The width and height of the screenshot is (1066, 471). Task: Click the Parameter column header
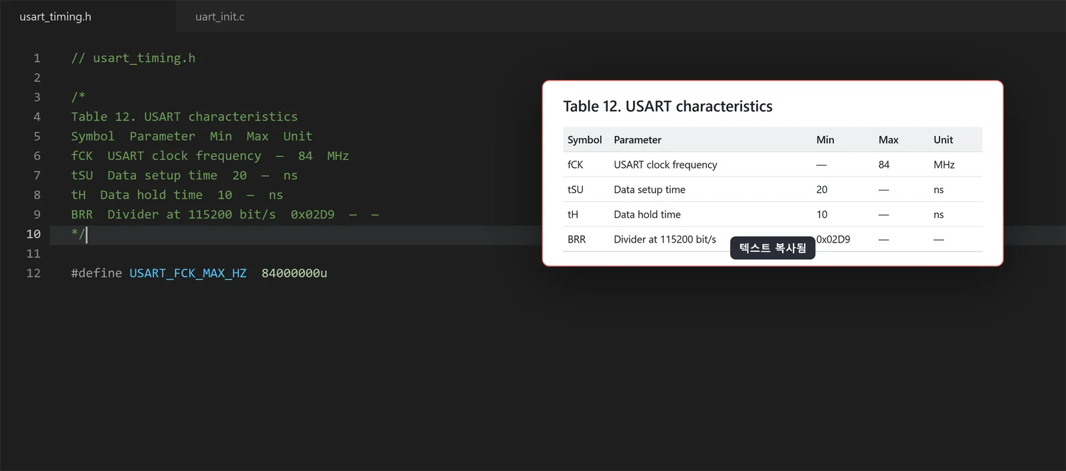pyautogui.click(x=638, y=140)
